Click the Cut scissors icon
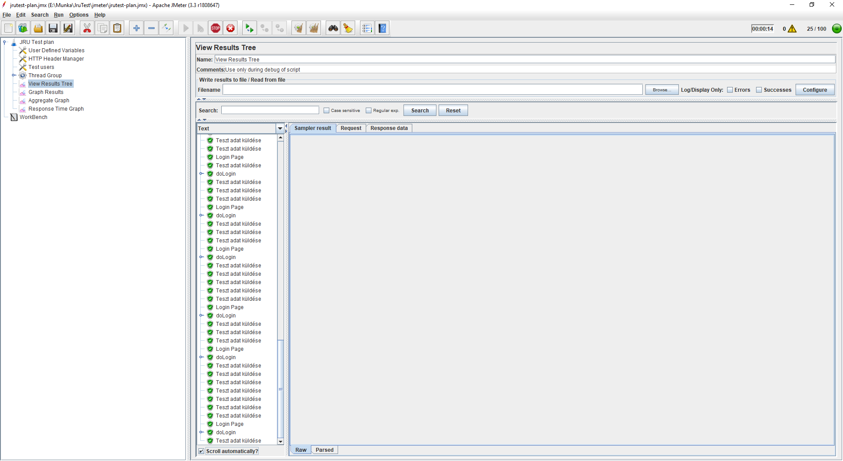 click(87, 29)
